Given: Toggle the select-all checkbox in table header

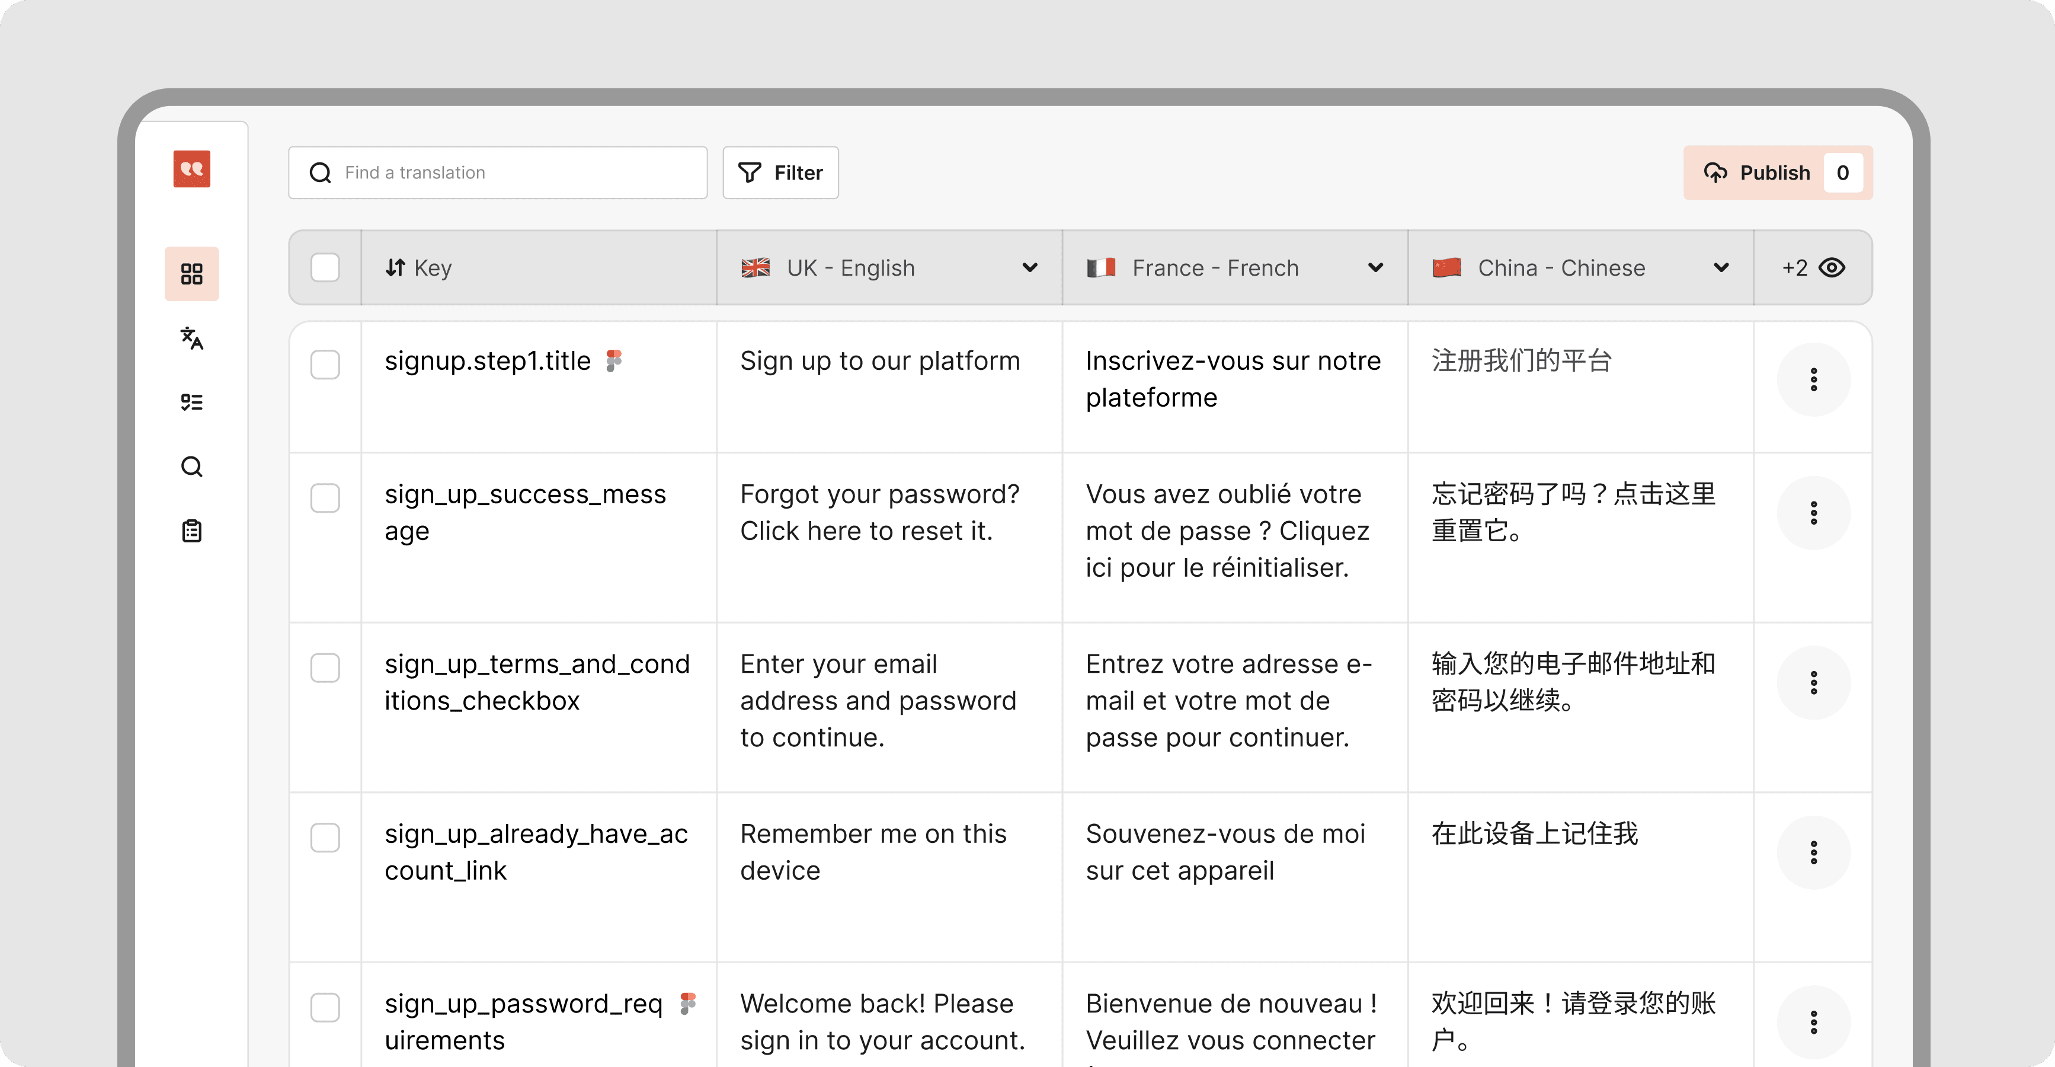Looking at the screenshot, I should (325, 268).
